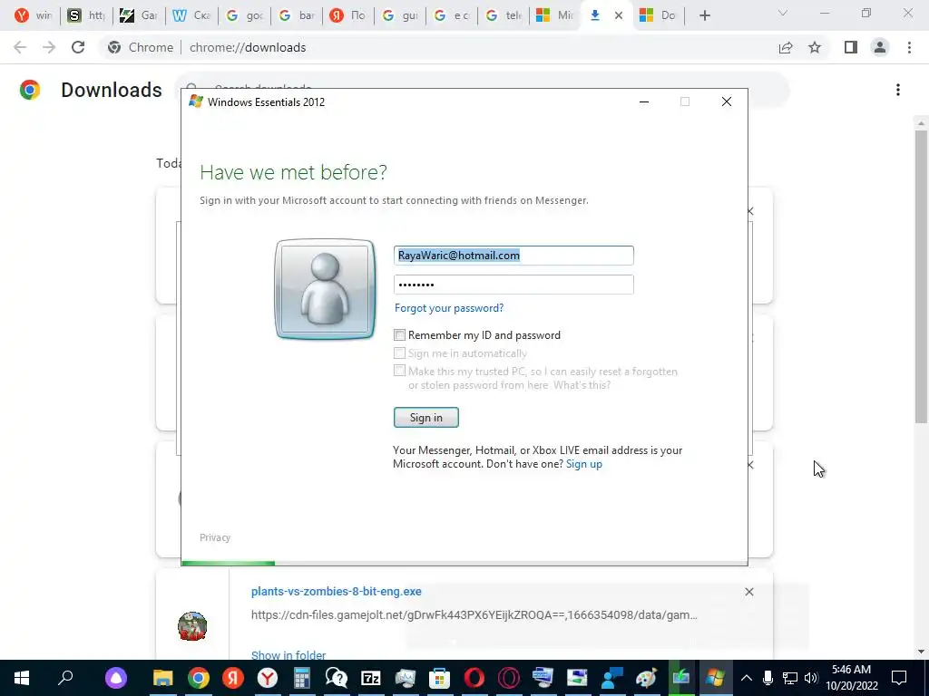Click the Downloads page vertical scrollbar
The image size is (929, 696).
921,275
